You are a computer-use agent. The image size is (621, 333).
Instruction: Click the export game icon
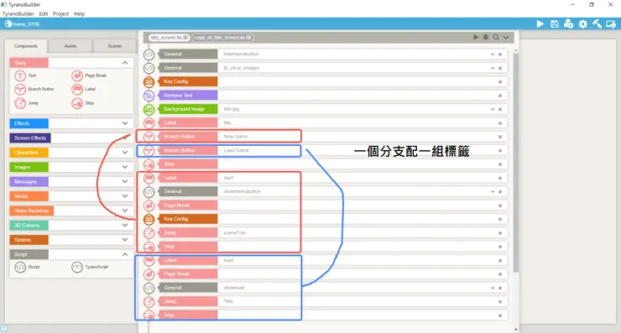coord(611,24)
